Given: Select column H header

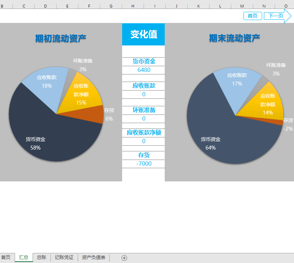Looking at the screenshot, I should tap(133, 6).
